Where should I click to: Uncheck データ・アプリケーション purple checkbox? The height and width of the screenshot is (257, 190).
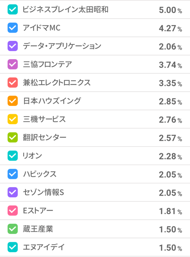tap(13, 46)
